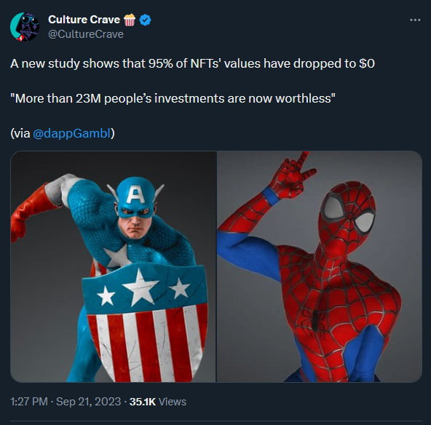Open the @CultureCrave handle link
Screen dimensions: 431x425
click(x=86, y=34)
